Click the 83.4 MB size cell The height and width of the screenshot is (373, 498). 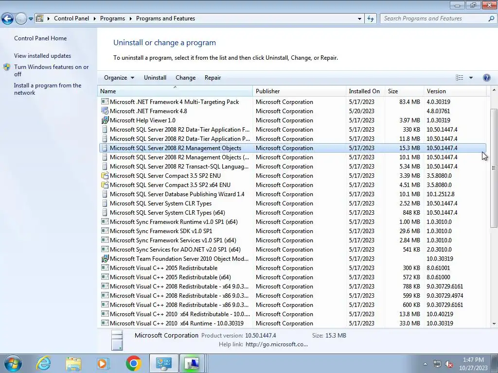pos(409,102)
